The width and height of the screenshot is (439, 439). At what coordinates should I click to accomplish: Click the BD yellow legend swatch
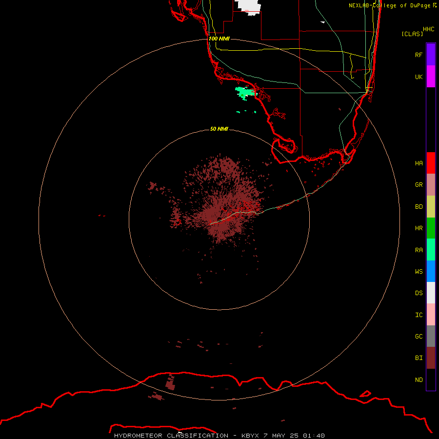431,207
